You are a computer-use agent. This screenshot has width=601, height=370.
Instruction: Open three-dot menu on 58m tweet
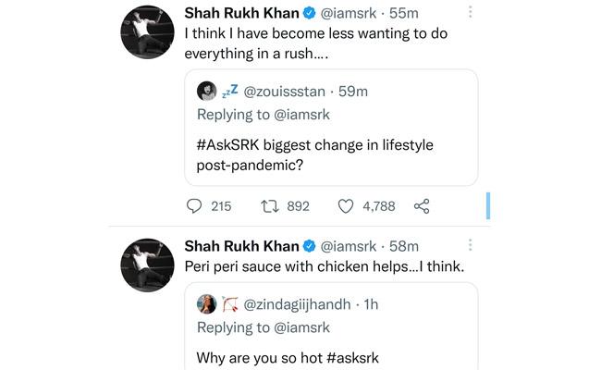click(x=471, y=245)
